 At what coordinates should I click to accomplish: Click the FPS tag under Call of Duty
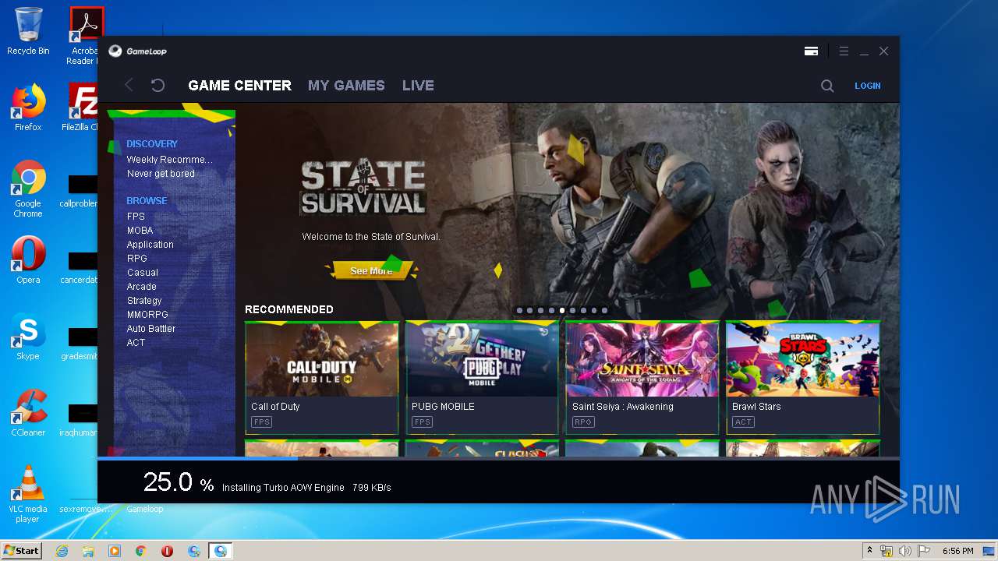pyautogui.click(x=261, y=422)
